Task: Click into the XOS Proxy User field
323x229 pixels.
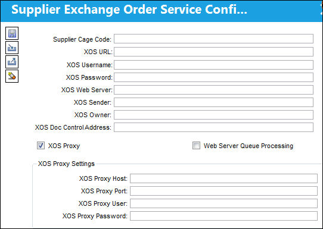Action: (223, 203)
